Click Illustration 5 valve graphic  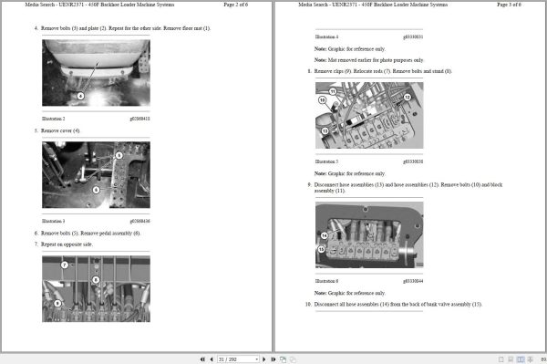pyautogui.click(x=369, y=116)
